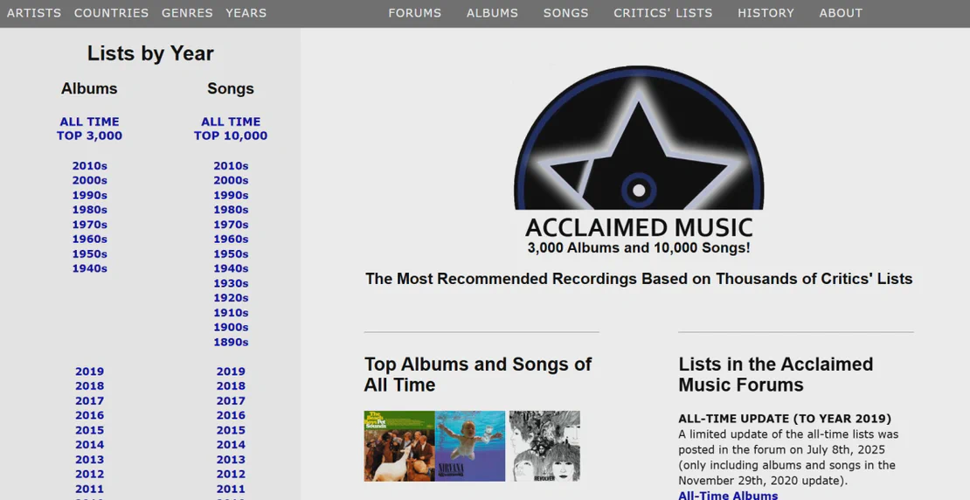Image resolution: width=970 pixels, height=500 pixels.
Task: Open the 1890s songs list
Action: (231, 342)
